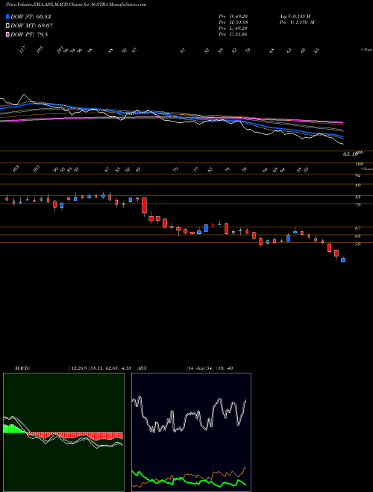Click the 100 price axis label
This screenshot has height=492, width=373.
359,164
